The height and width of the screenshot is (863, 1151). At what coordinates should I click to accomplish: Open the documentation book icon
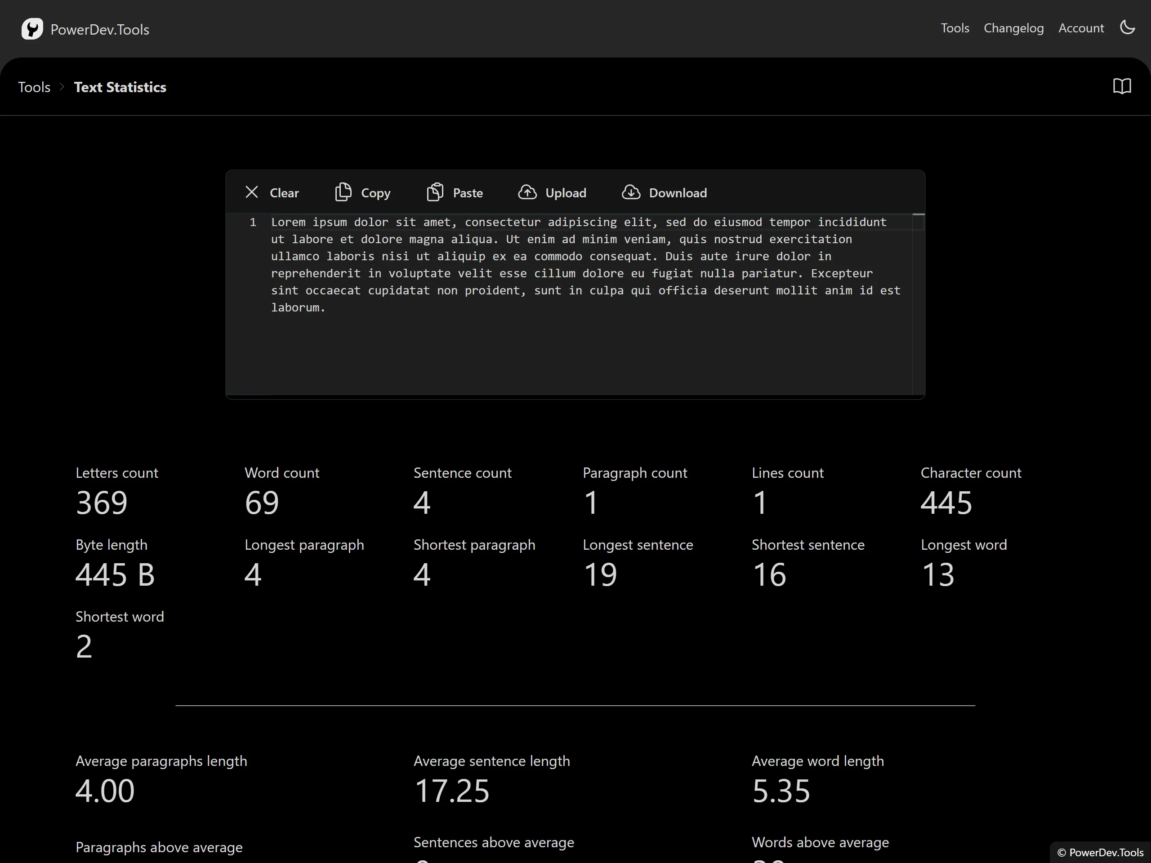click(1121, 86)
